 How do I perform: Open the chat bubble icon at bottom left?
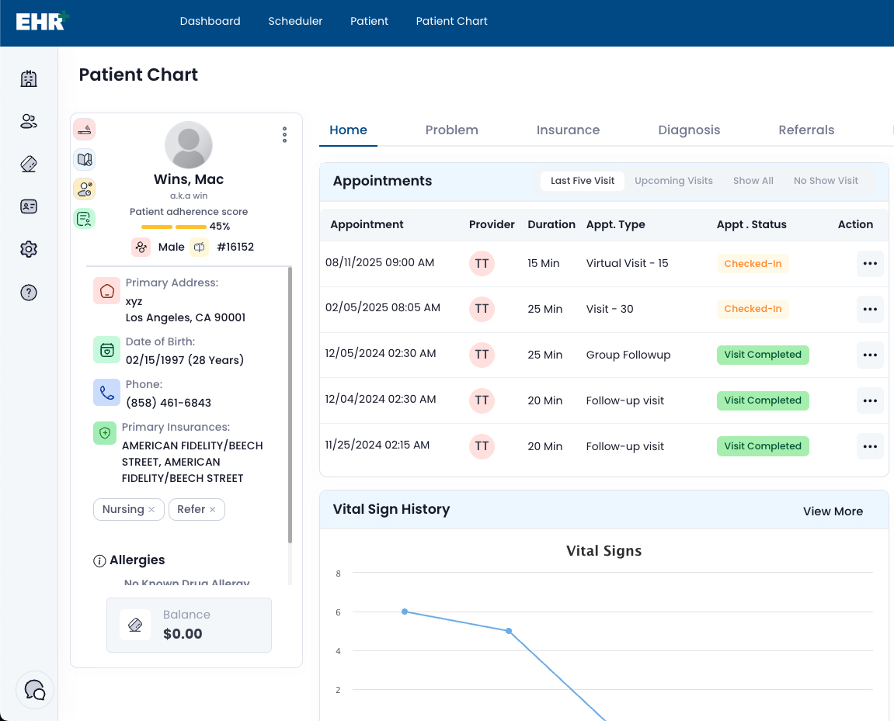[35, 690]
